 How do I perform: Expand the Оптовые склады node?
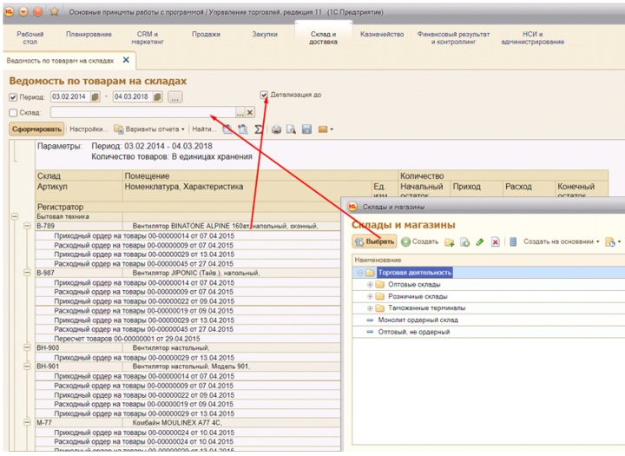coord(370,284)
